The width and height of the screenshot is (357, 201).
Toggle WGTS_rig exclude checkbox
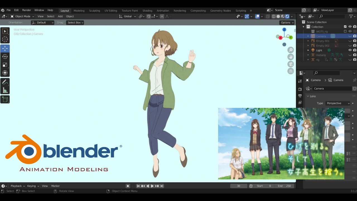(345, 32)
